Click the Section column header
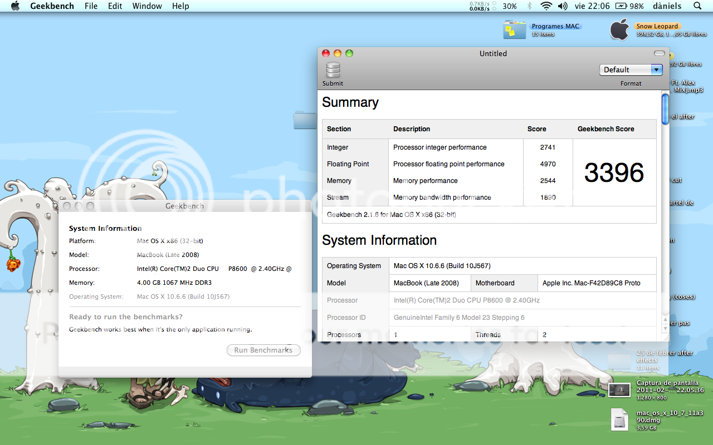 [x=339, y=129]
